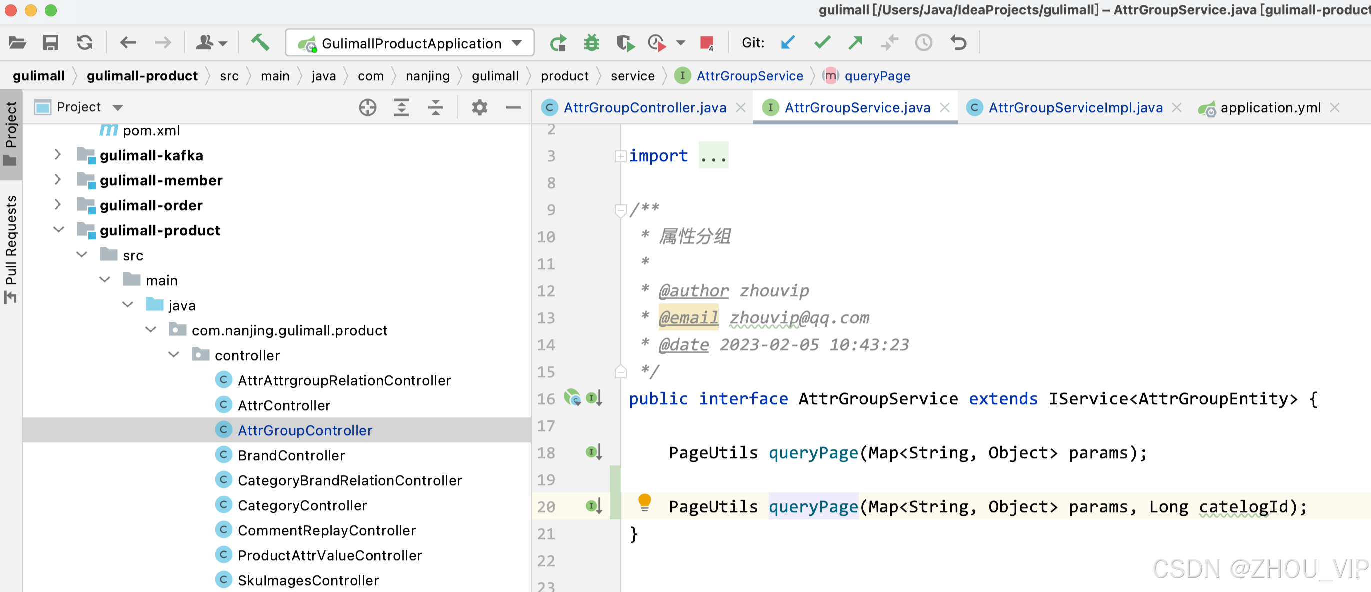Screen dimensions: 1371x592
Task: Expand the gulimall-order module
Action: tap(58, 205)
